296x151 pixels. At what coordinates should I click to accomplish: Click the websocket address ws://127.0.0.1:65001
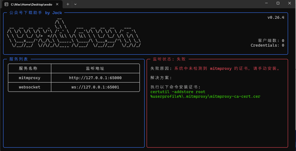[x=95, y=87]
